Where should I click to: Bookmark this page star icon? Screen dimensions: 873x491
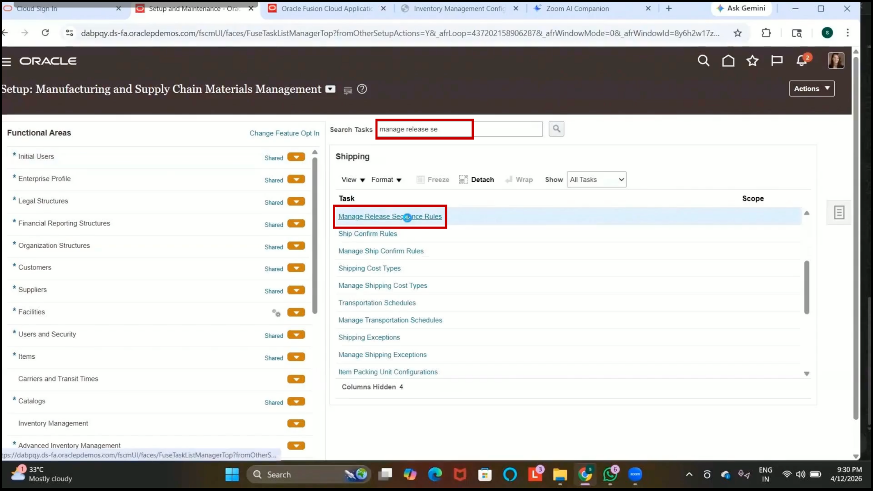point(738,33)
